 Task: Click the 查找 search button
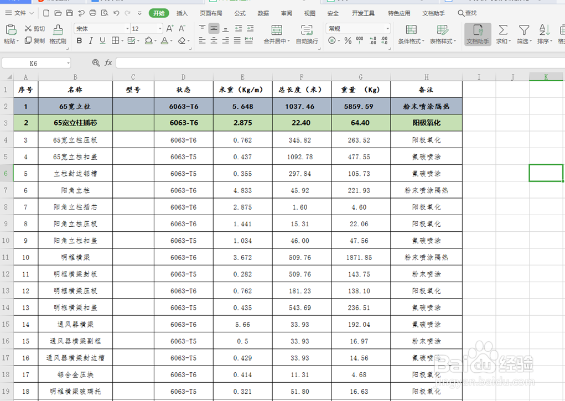pos(468,13)
